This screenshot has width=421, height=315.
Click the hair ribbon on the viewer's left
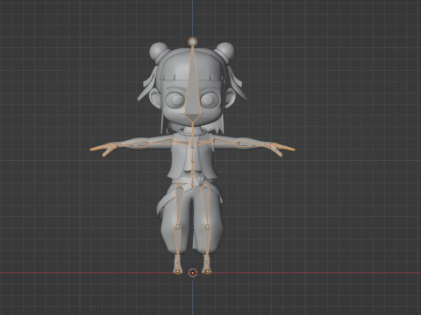coord(148,83)
